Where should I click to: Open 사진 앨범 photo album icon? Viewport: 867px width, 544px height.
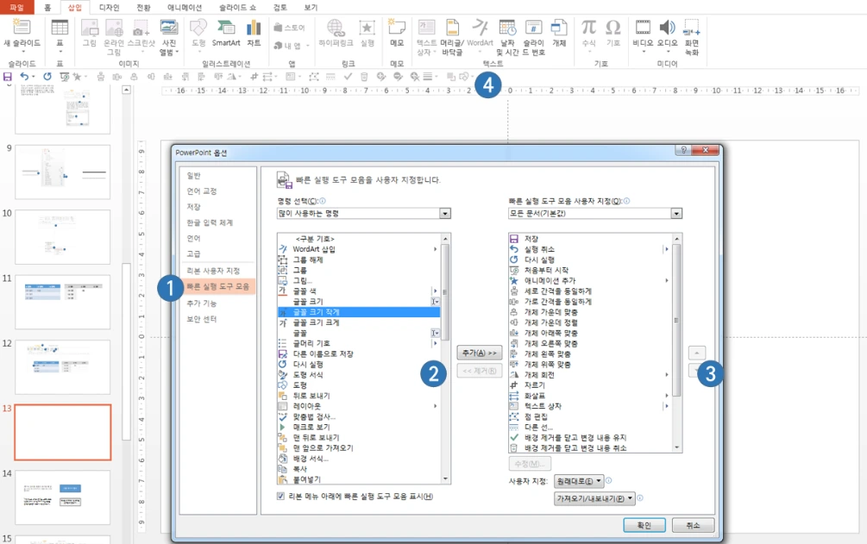tap(168, 28)
